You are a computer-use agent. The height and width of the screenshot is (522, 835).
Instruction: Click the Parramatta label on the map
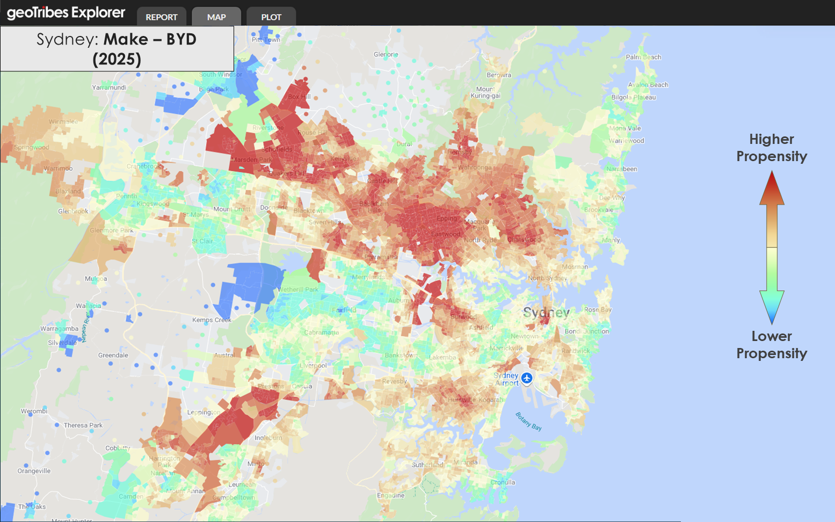click(x=381, y=257)
